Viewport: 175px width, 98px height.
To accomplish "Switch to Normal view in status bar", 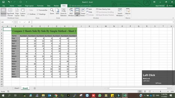I will point(140,91).
